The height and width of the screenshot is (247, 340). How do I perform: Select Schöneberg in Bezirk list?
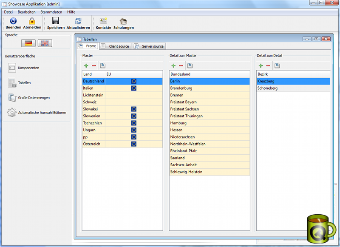(x=293, y=88)
